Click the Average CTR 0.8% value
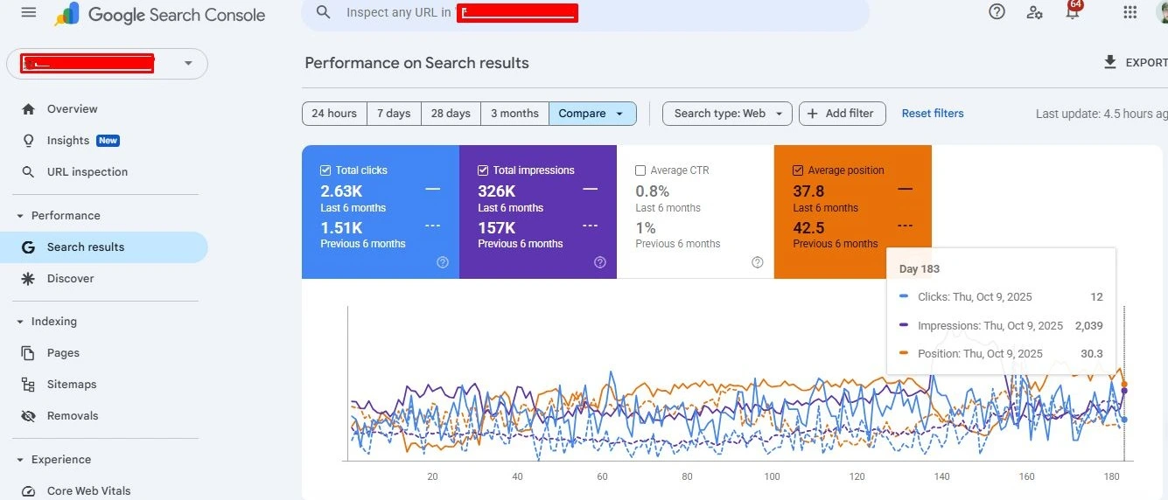Image resolution: width=1168 pixels, height=500 pixels. click(x=653, y=191)
